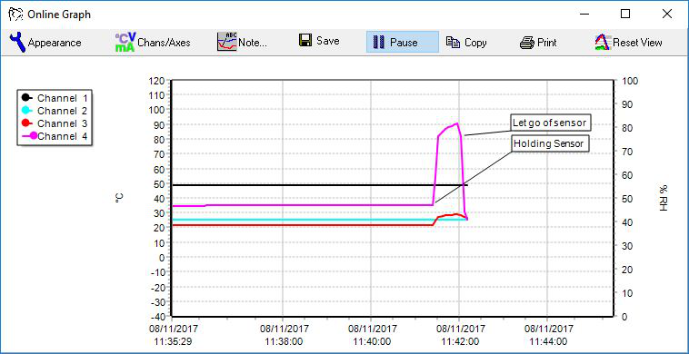This screenshot has height=354, width=689.
Task: Click the Copy pages icon
Action: coord(453,42)
